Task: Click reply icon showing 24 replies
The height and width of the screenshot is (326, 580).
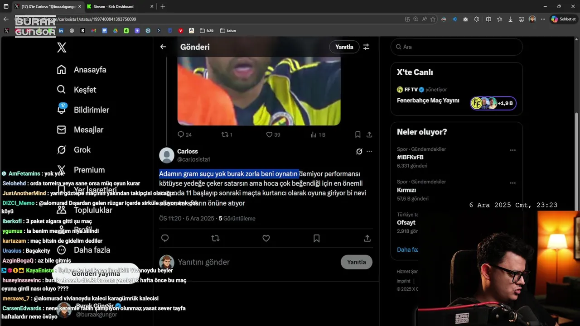Action: tap(185, 134)
